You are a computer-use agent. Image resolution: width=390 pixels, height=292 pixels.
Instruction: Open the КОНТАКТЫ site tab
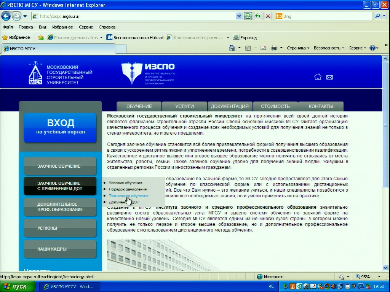(x=321, y=106)
